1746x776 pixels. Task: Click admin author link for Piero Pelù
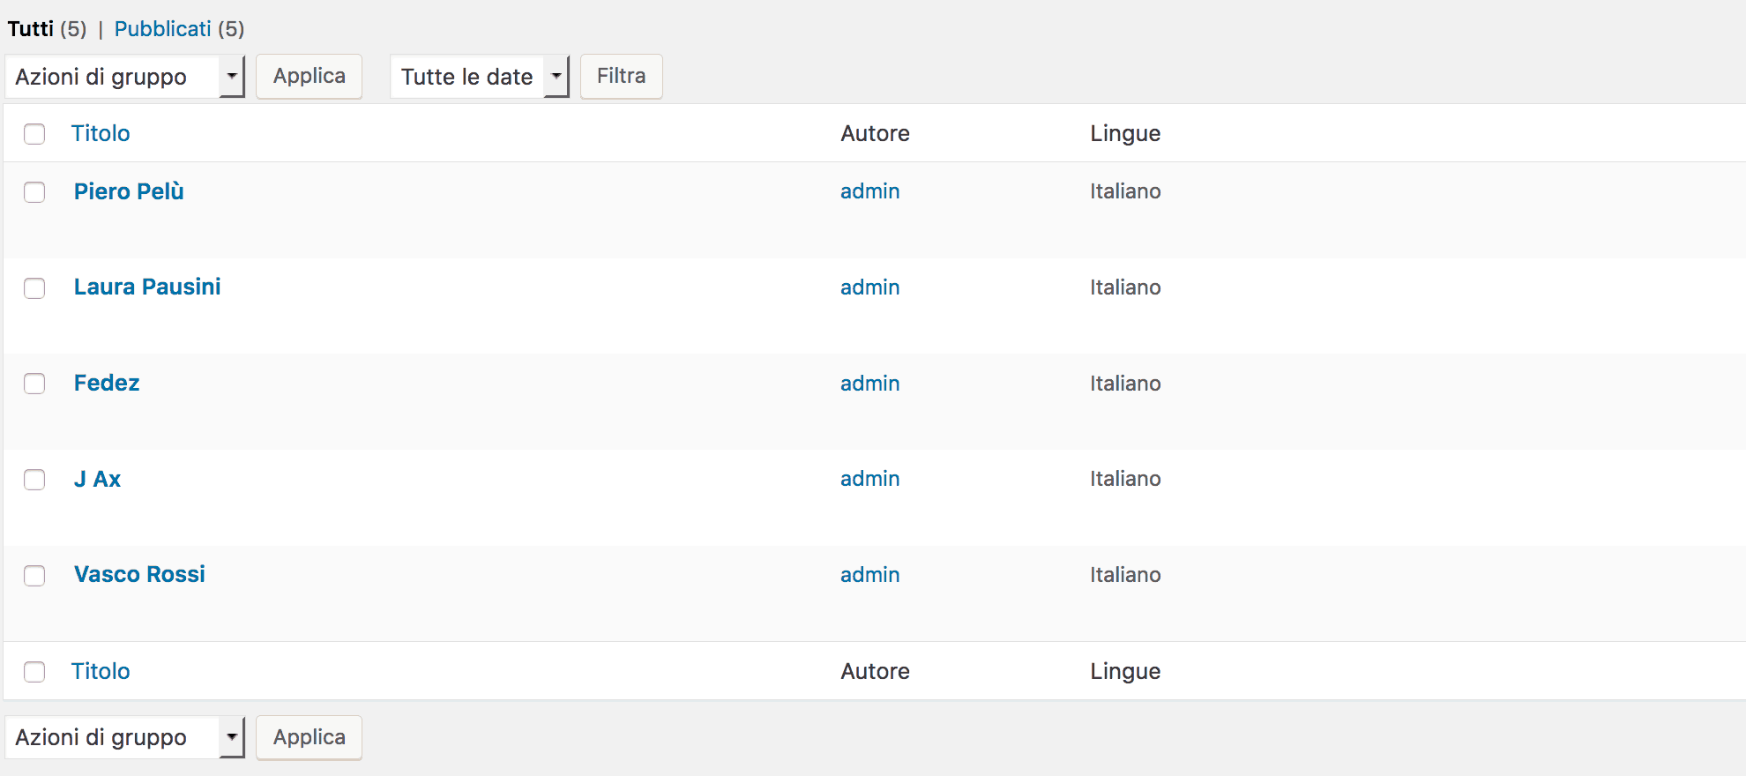coord(870,191)
